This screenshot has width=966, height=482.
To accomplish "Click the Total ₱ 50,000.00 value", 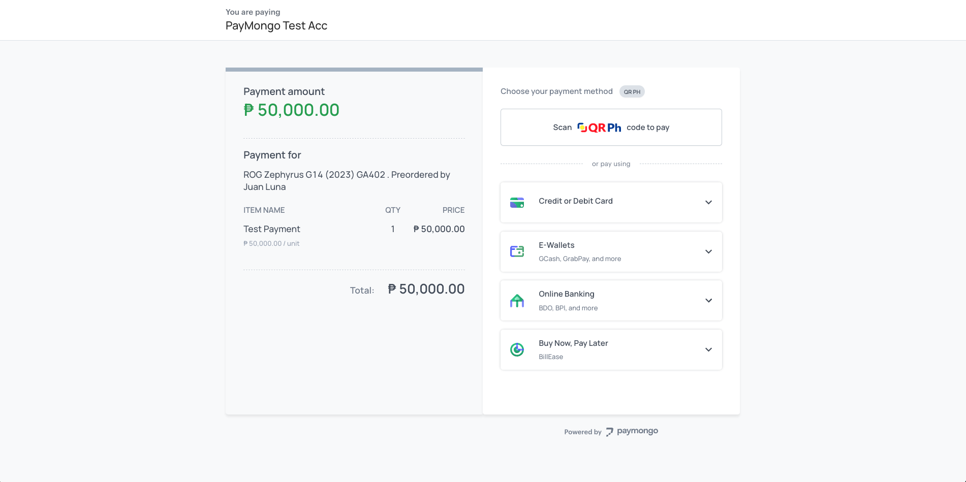I will 426,289.
